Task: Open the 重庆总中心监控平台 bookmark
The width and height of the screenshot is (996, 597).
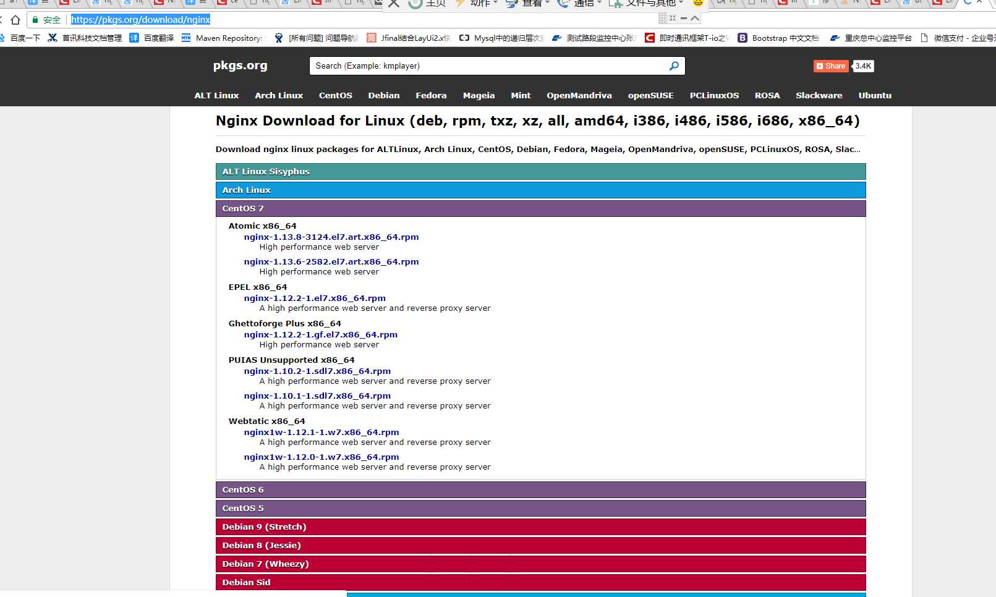Action: tap(871, 38)
